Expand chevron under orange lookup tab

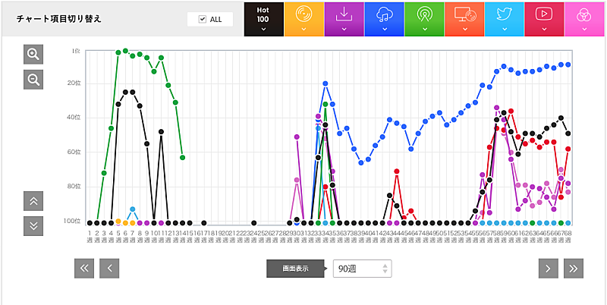point(465,30)
